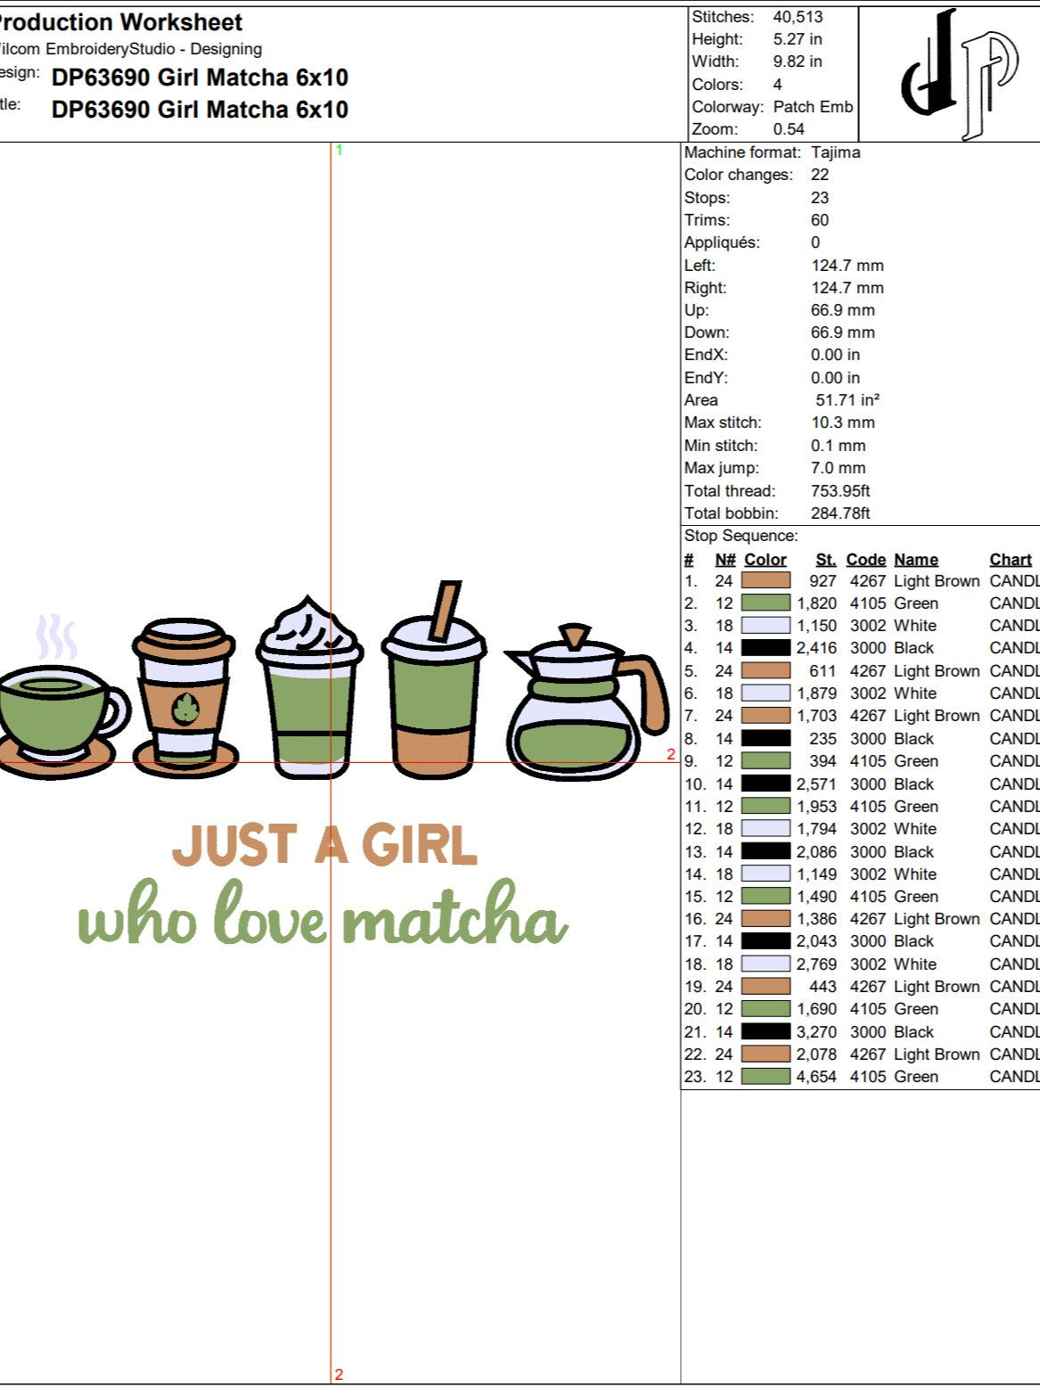
Task: Click the 'Chart' column header
Action: [1011, 559]
